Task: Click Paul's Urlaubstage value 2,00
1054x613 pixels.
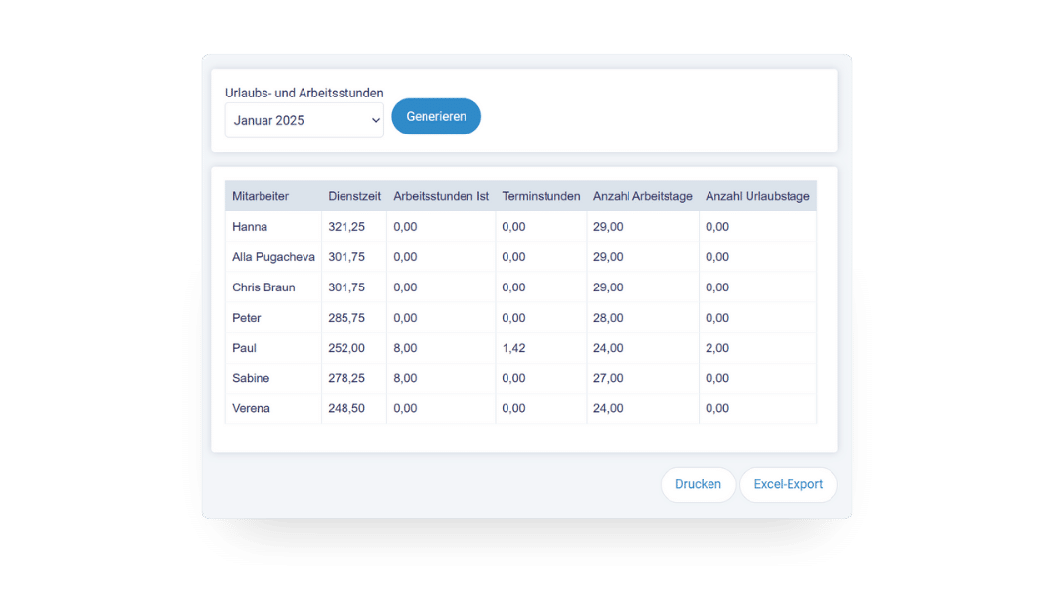Action: 716,348
